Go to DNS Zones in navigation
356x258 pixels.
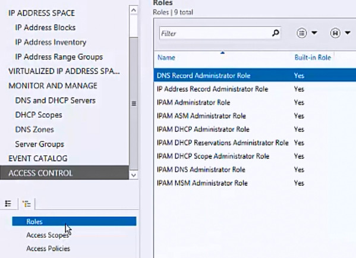point(34,130)
